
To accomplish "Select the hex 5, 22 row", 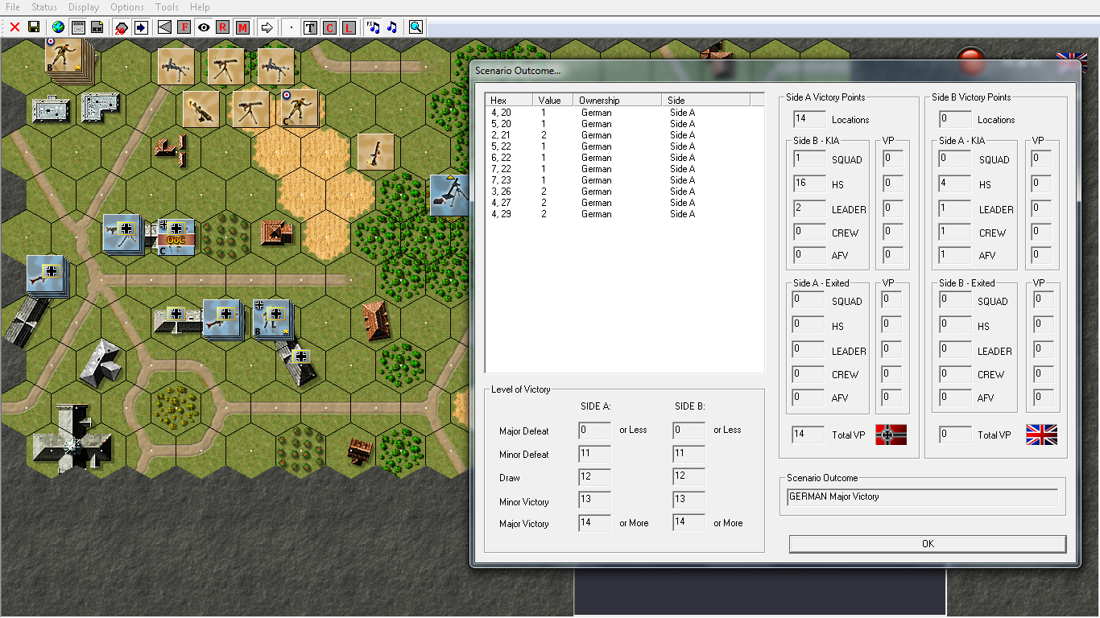I will coord(624,146).
